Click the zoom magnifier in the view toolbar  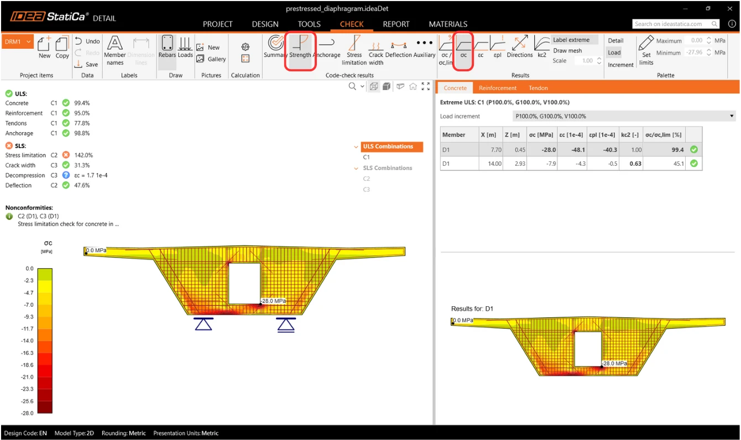click(352, 86)
